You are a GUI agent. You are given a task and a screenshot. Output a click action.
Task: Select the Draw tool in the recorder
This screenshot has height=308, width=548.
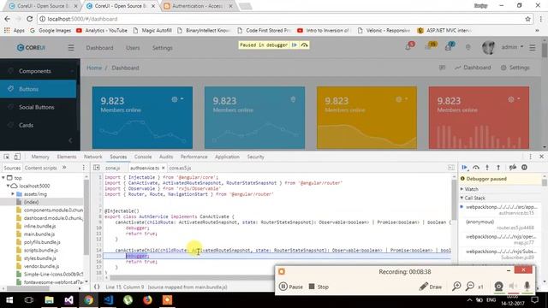click(430, 287)
